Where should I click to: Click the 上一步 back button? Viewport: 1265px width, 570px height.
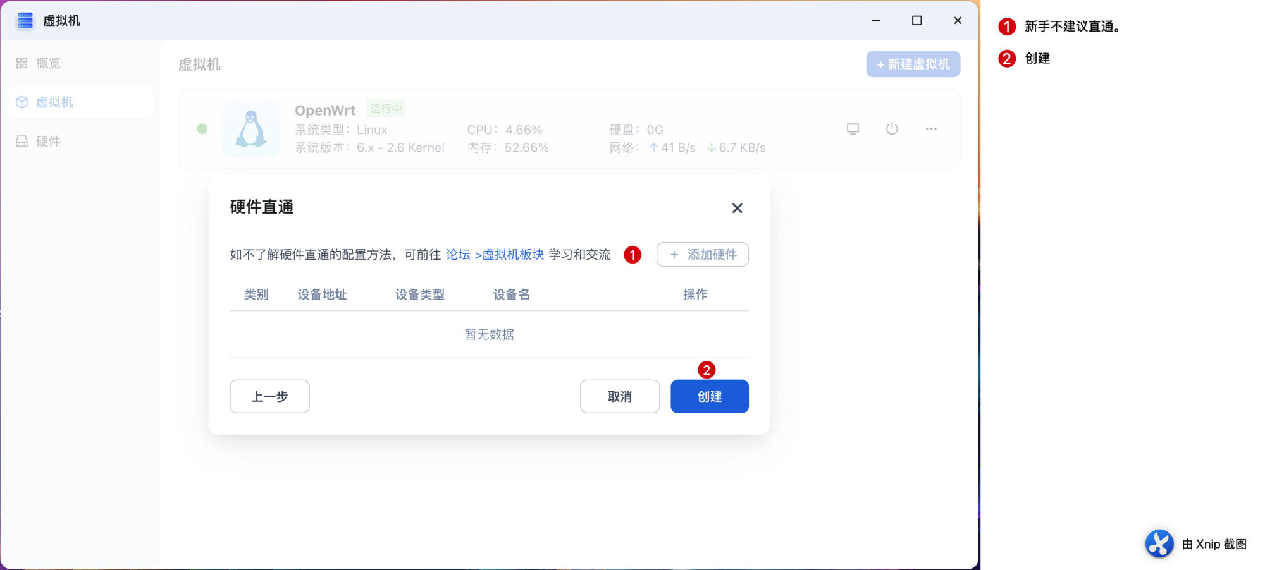pyautogui.click(x=269, y=396)
